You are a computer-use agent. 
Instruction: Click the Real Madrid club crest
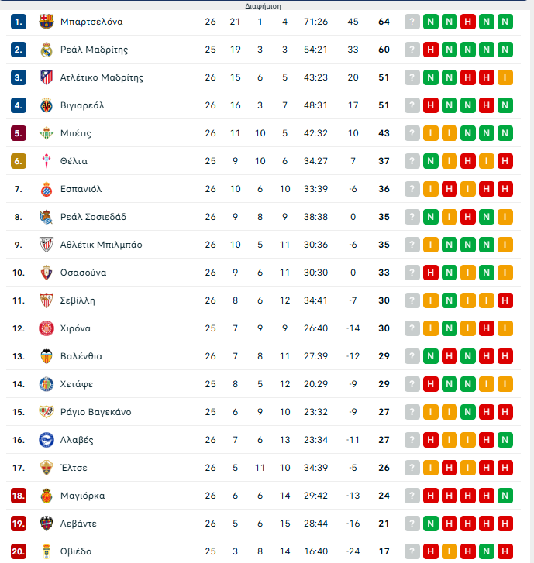click(46, 50)
